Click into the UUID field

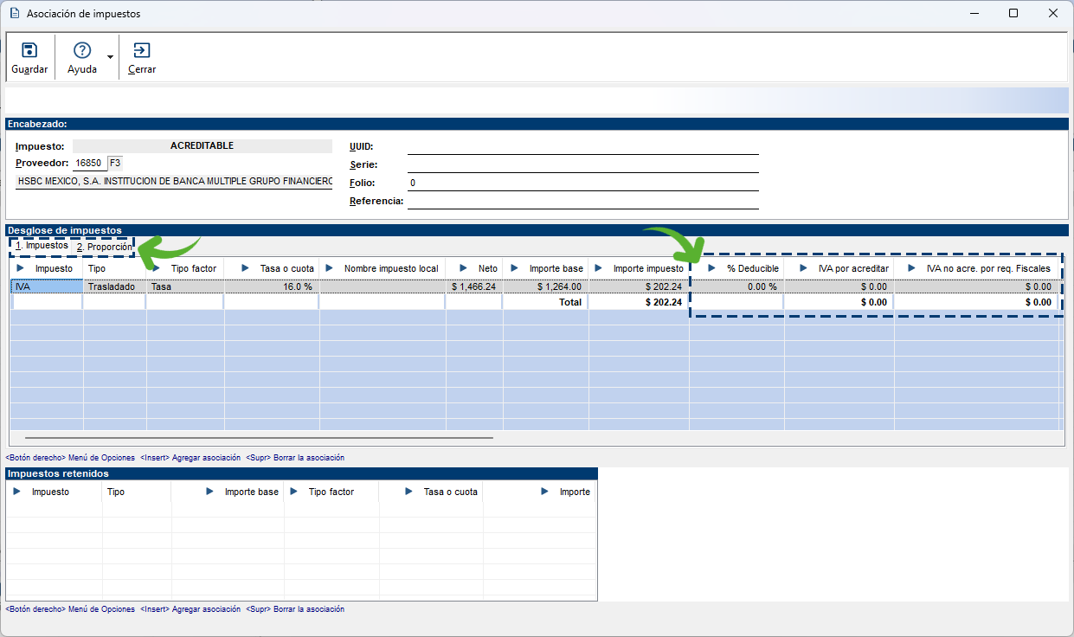click(582, 146)
